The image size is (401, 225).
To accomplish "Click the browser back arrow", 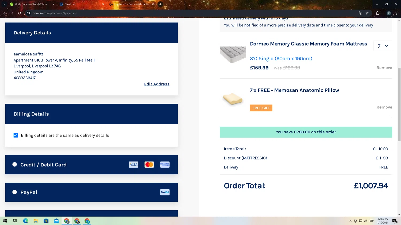I will (5, 13).
